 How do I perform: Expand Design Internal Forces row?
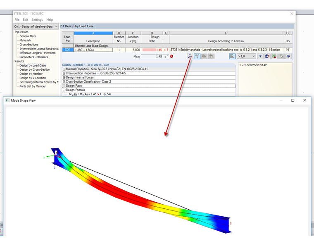tap(64, 77)
